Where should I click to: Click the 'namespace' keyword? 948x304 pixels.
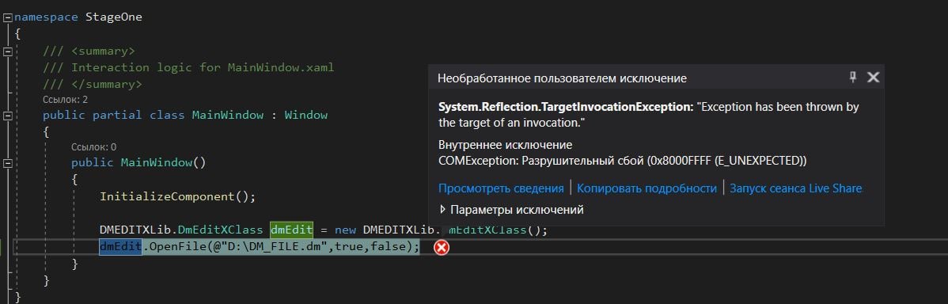46,17
